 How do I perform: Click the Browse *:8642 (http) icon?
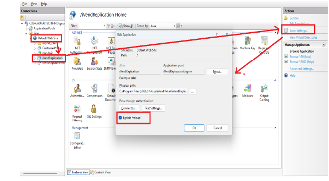point(286,62)
